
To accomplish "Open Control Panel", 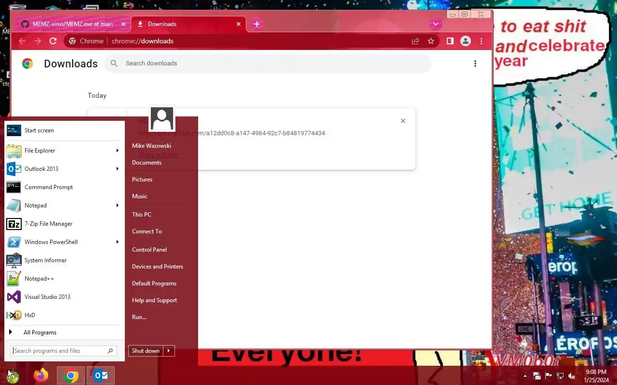I will [x=149, y=250].
